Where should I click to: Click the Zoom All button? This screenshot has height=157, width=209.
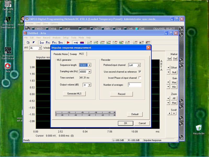pyautogui.click(x=174, y=98)
